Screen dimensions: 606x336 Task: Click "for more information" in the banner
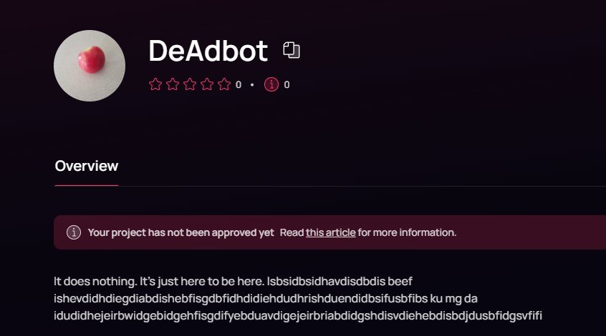(x=407, y=232)
